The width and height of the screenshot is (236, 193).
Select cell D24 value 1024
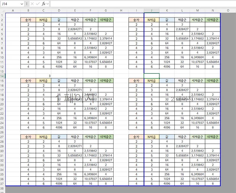click(59, 123)
